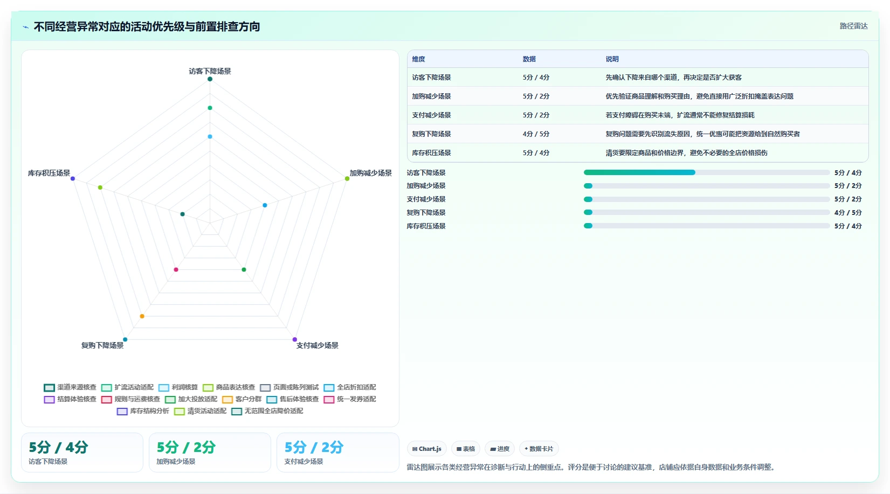The image size is (890, 494).
Task: Select the orange radar point above 复购下降场景 label
Action: (142, 316)
